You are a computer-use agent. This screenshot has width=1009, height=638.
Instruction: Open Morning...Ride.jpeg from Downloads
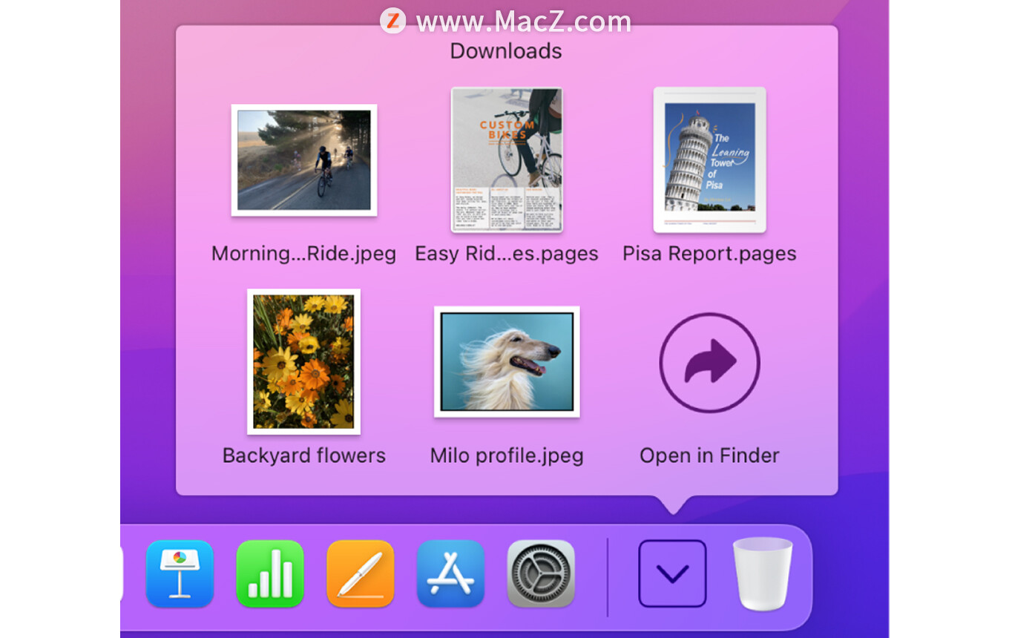point(304,160)
